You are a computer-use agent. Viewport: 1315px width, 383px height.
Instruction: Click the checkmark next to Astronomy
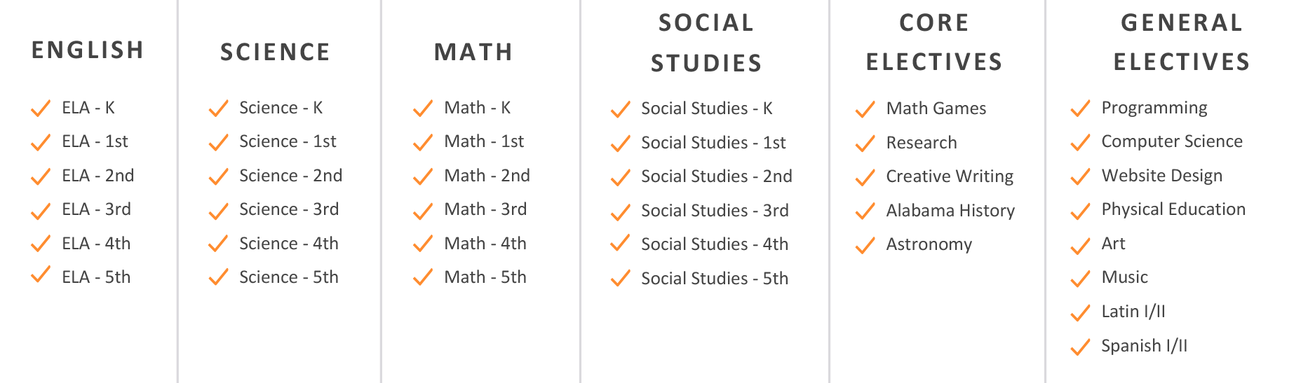(865, 245)
